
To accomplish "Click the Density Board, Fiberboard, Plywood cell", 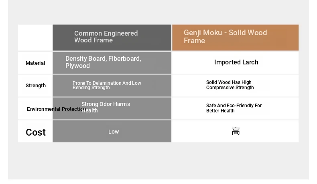I will 112,63.
